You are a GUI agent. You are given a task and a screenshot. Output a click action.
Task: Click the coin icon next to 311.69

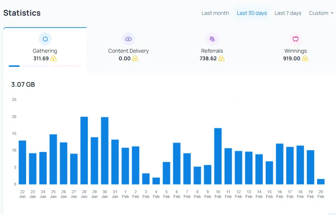tap(54, 58)
